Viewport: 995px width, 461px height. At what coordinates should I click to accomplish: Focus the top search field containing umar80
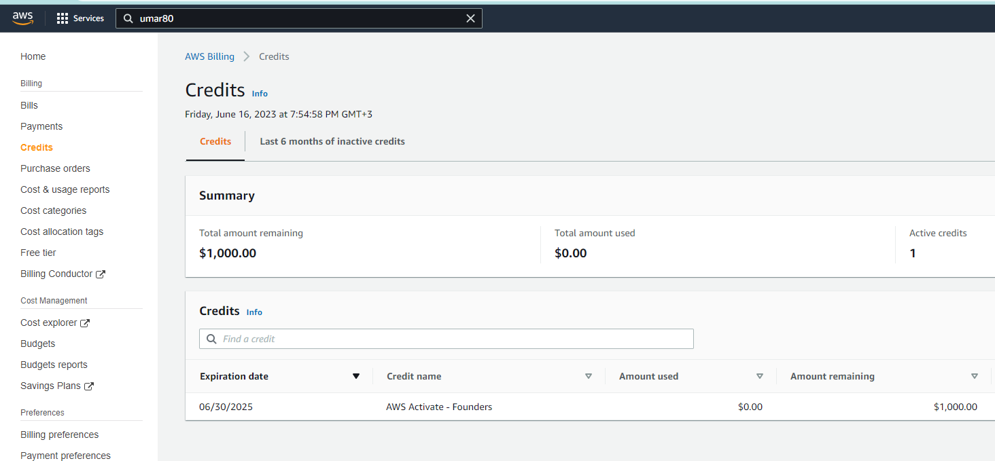tap(299, 18)
